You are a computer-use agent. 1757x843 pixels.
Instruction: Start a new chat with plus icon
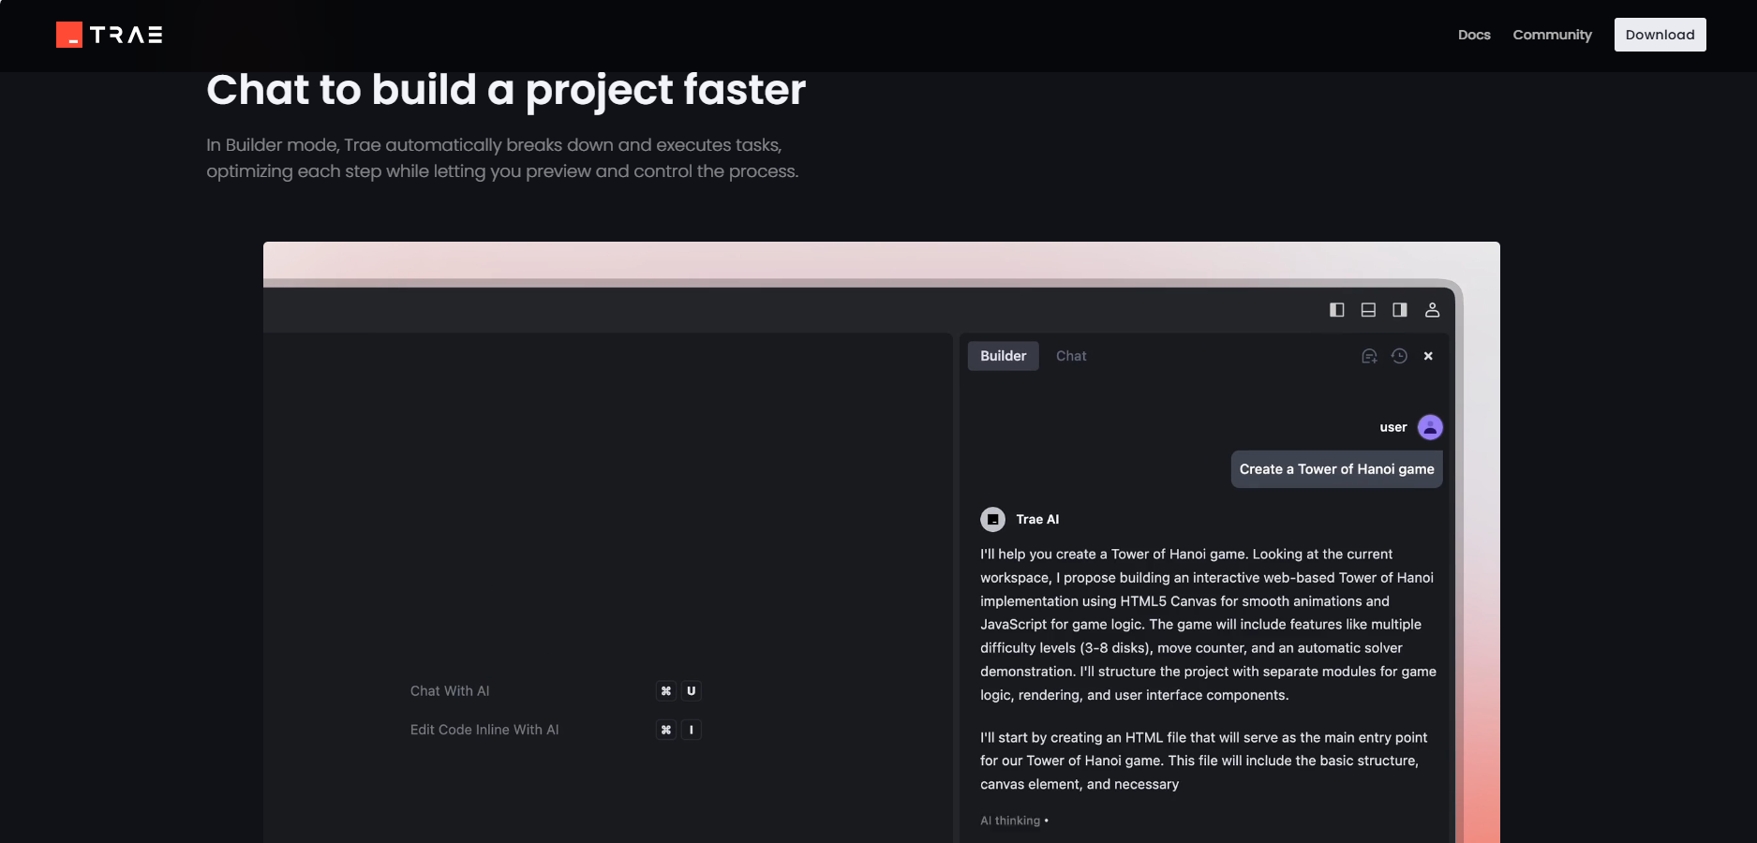1369,356
